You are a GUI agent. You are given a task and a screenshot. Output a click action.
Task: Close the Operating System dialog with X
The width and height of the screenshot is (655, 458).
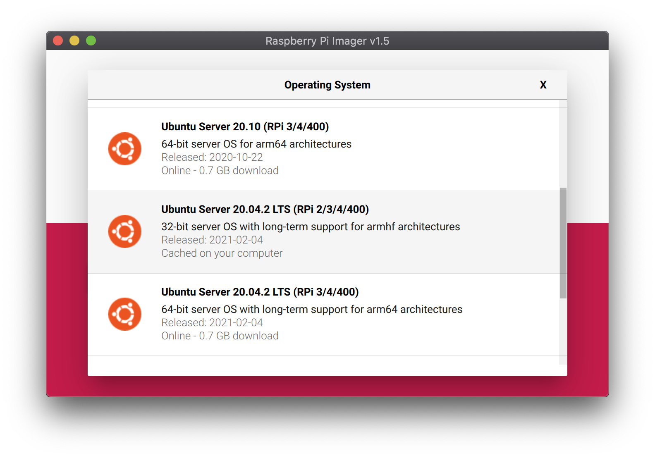[x=543, y=85]
